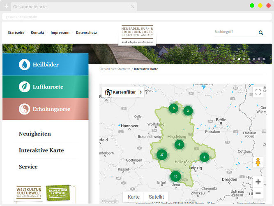Select the second slideshow dot indicator
The width and height of the screenshot is (274, 206).
239,59
